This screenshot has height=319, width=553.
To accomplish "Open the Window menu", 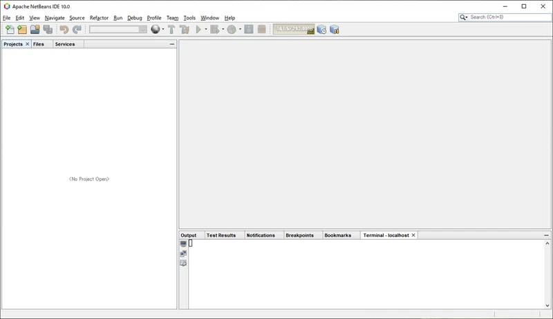I will [x=210, y=18].
